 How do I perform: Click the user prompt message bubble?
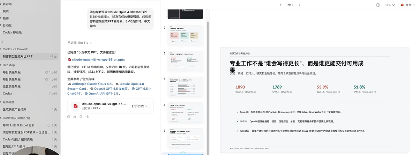coord(120,19)
